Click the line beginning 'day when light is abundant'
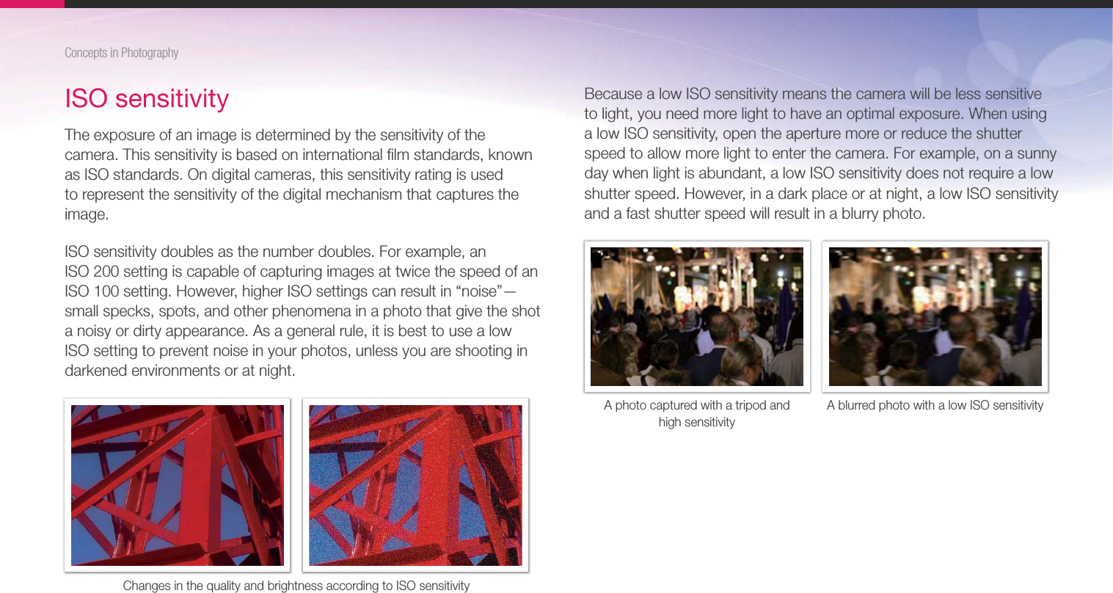This screenshot has width=1113, height=593. (x=818, y=174)
